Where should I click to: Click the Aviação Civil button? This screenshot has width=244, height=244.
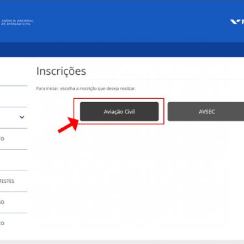(119, 111)
